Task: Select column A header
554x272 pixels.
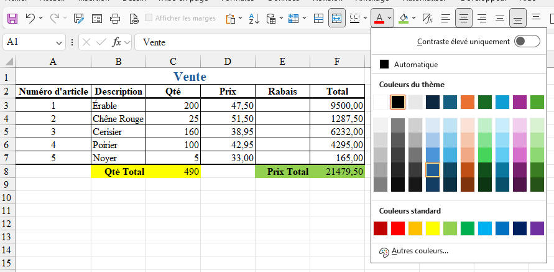Action: click(x=53, y=62)
